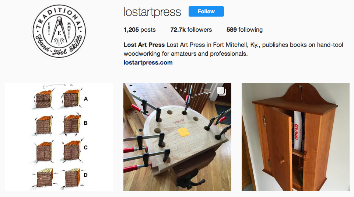Click the 1,205 posts count

coord(140,30)
